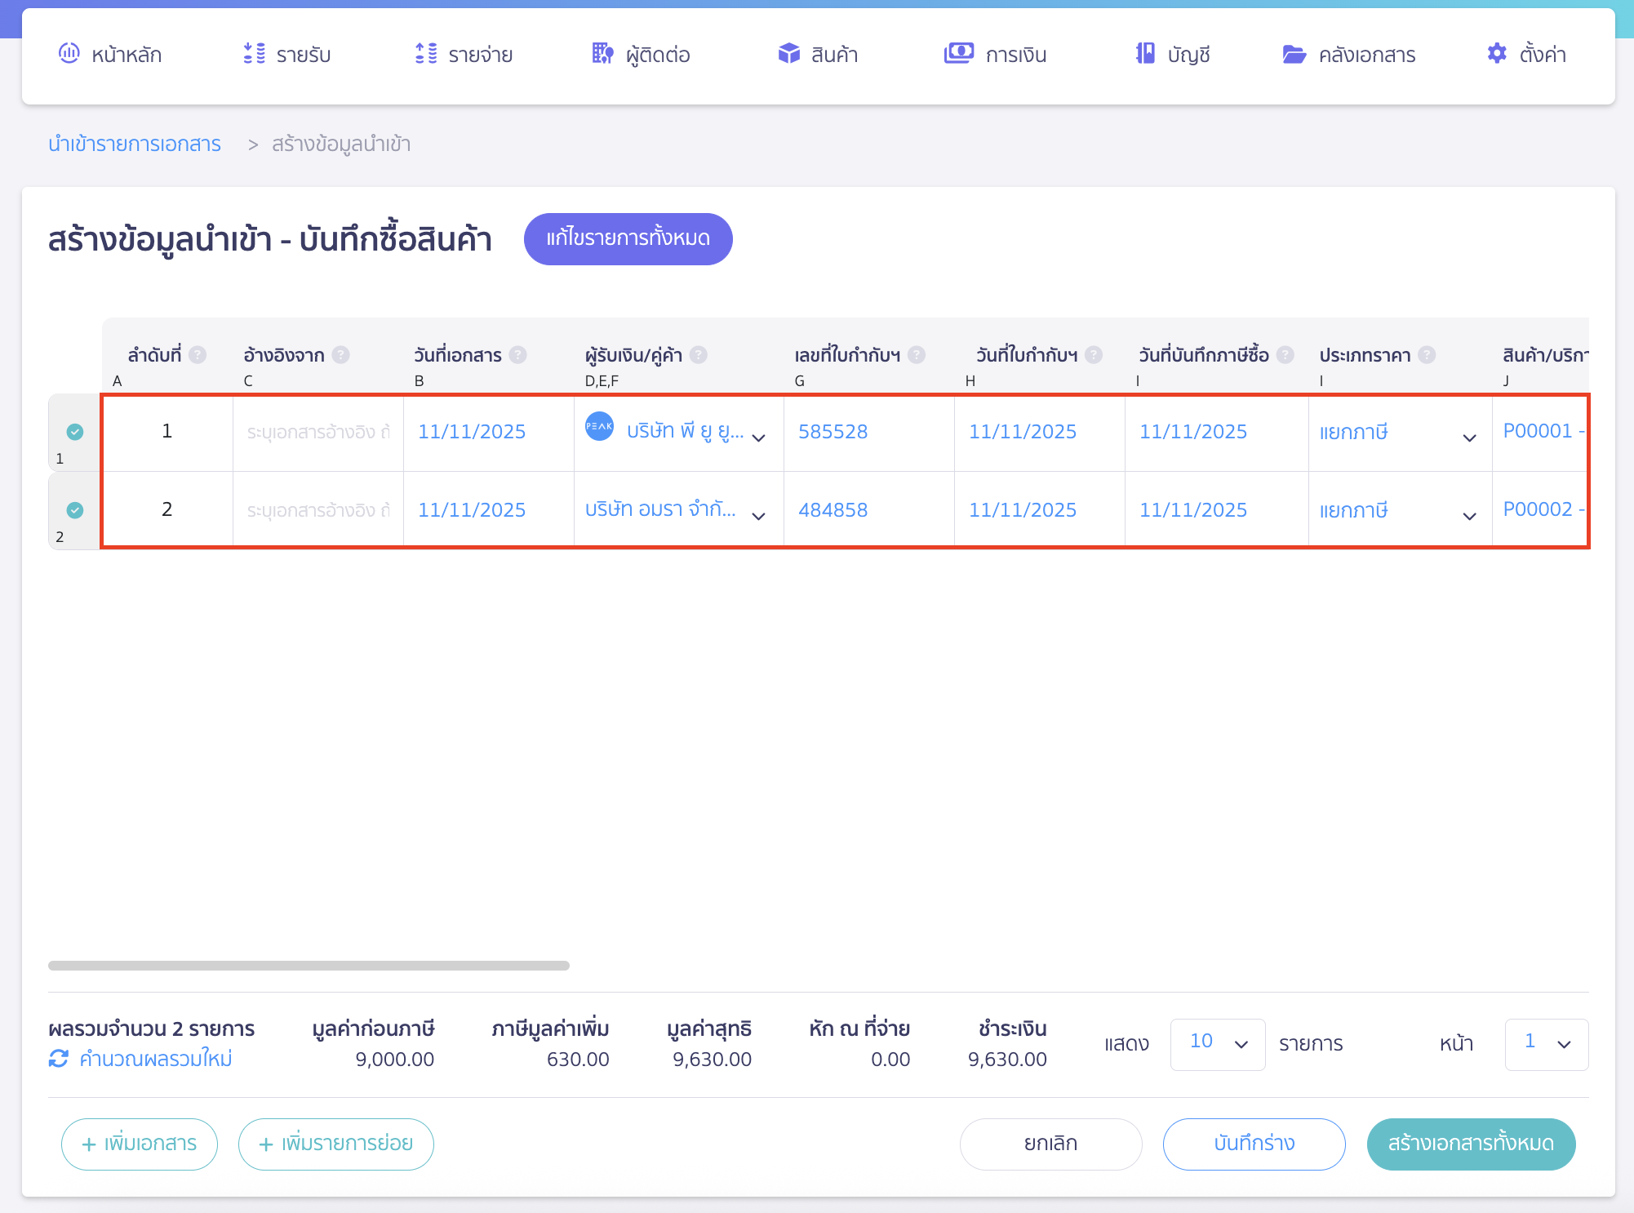This screenshot has width=1634, height=1213.
Task: Select the ผู้ติดต่อ contacts icon
Action: (602, 54)
